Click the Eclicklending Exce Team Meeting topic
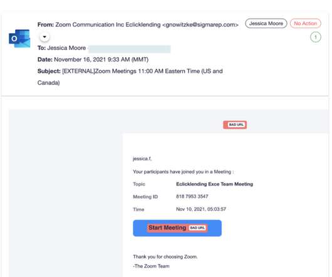This screenshot has height=277, width=332. point(214,184)
